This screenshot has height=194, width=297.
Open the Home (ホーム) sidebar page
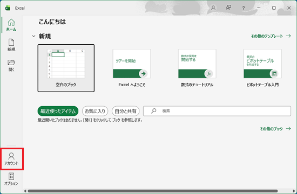coord(11,25)
